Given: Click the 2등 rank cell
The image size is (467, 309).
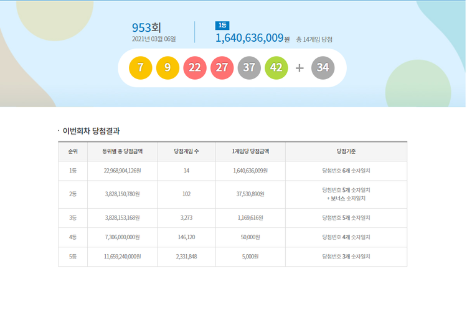Looking at the screenshot, I should [x=73, y=194].
